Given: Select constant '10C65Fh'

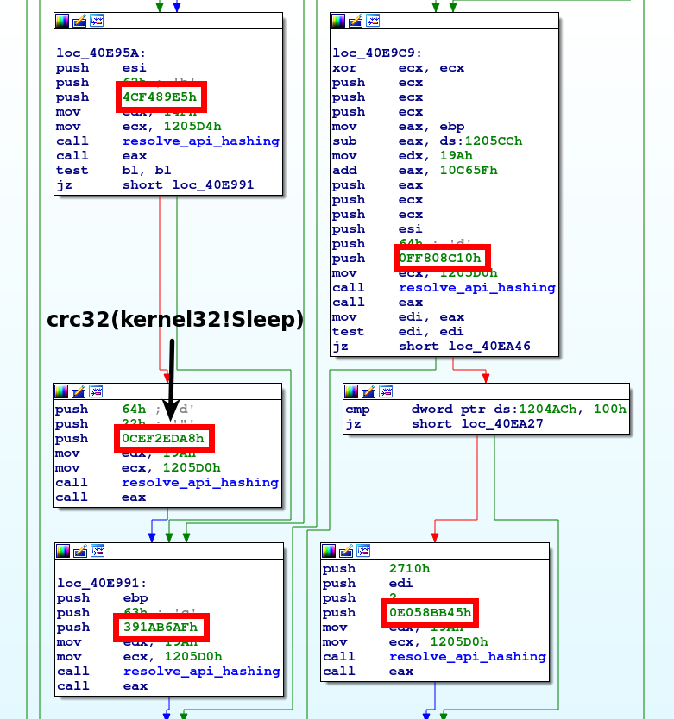Looking at the screenshot, I should pyautogui.click(x=469, y=171).
